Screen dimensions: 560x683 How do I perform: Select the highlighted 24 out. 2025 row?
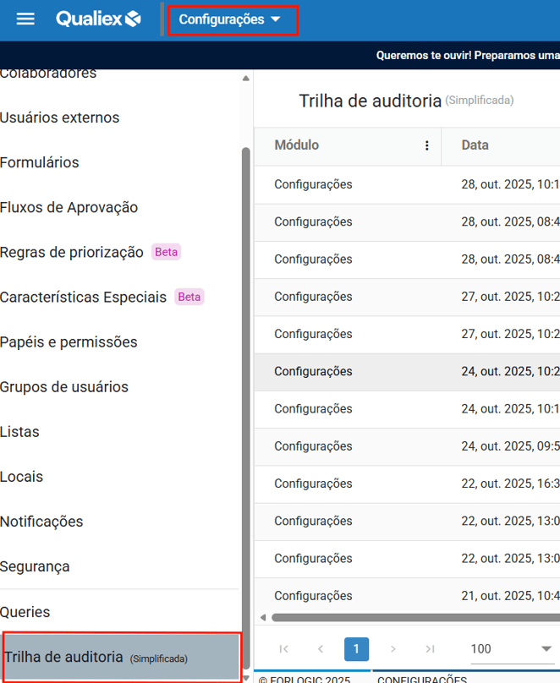(x=406, y=371)
